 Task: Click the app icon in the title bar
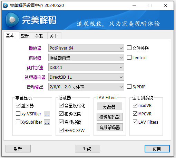point(6,6)
